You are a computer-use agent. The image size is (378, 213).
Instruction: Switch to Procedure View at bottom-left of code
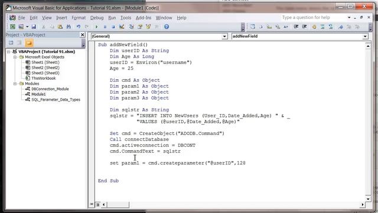click(92, 204)
